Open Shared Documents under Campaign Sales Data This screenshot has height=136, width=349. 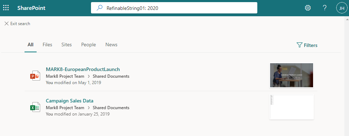pyautogui.click(x=111, y=108)
